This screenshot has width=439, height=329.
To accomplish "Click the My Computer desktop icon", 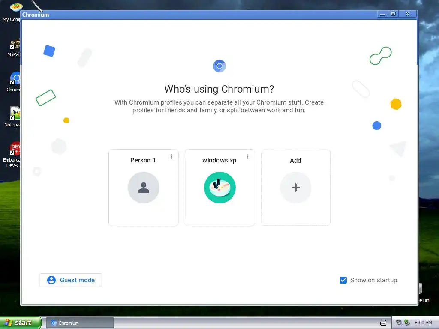I will (12, 12).
